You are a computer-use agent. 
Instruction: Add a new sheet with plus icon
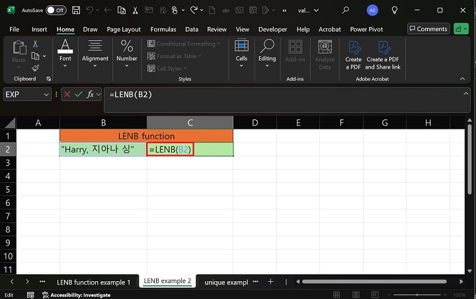click(x=270, y=282)
